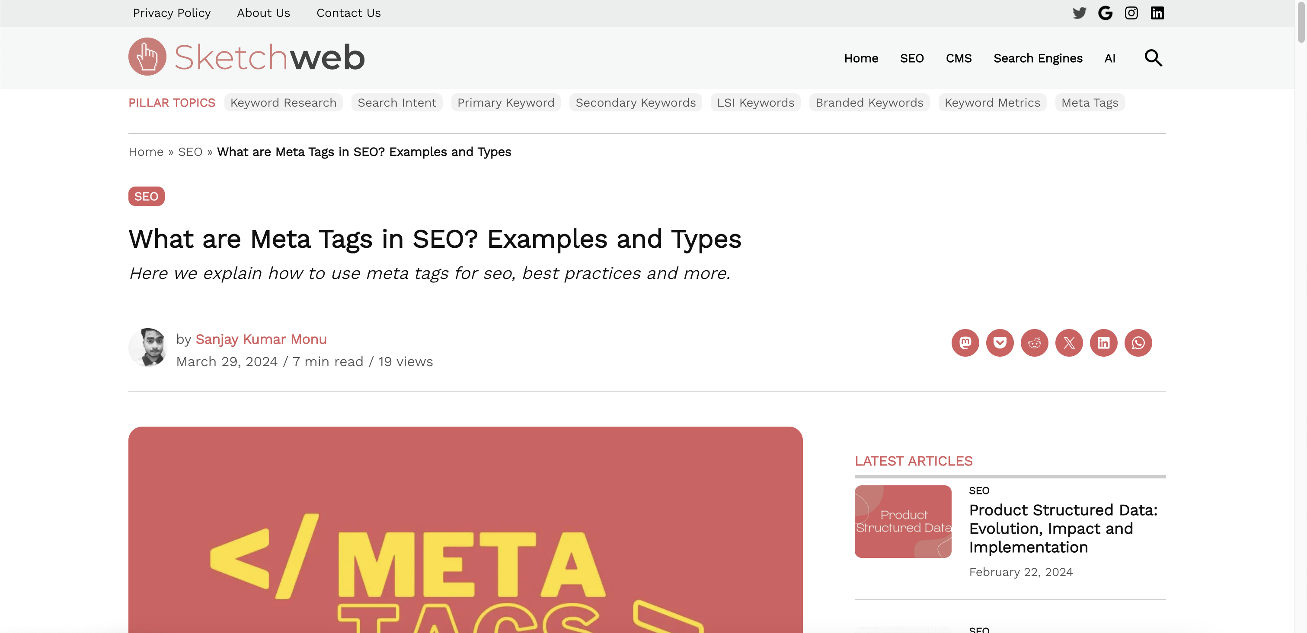Screen dimensions: 1307x633
Task: Select Home in main navigation
Action: tap(861, 58)
